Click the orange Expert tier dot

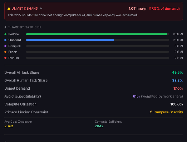click(5, 52)
